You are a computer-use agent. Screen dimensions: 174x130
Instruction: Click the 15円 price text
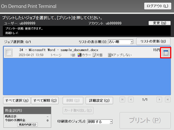click(156, 50)
